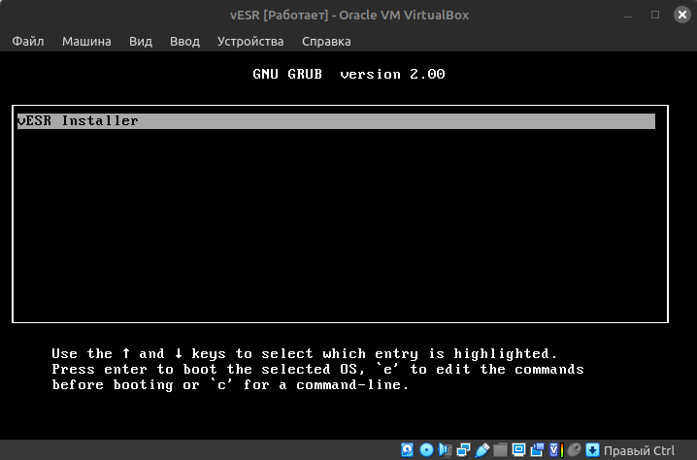The width and height of the screenshot is (697, 460).
Task: Close the VirtualBox window
Action: click(x=681, y=15)
